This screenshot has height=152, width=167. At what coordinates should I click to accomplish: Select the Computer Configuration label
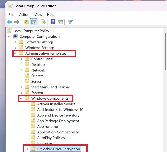pyautogui.click(x=39, y=36)
